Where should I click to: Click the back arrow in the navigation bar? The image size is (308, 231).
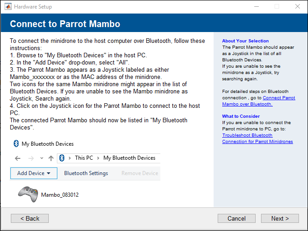click(18, 158)
